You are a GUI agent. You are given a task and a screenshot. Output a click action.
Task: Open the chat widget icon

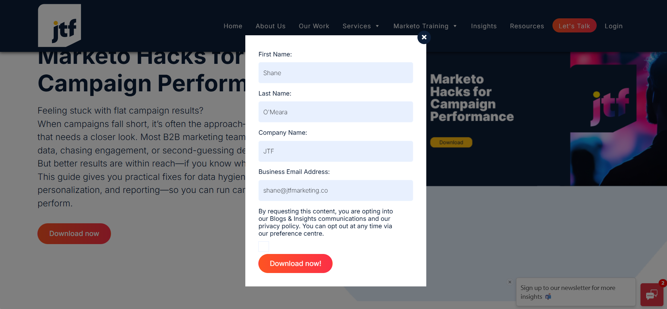coord(651,294)
